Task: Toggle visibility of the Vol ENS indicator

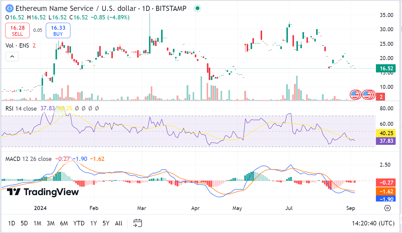Action: click(18, 45)
